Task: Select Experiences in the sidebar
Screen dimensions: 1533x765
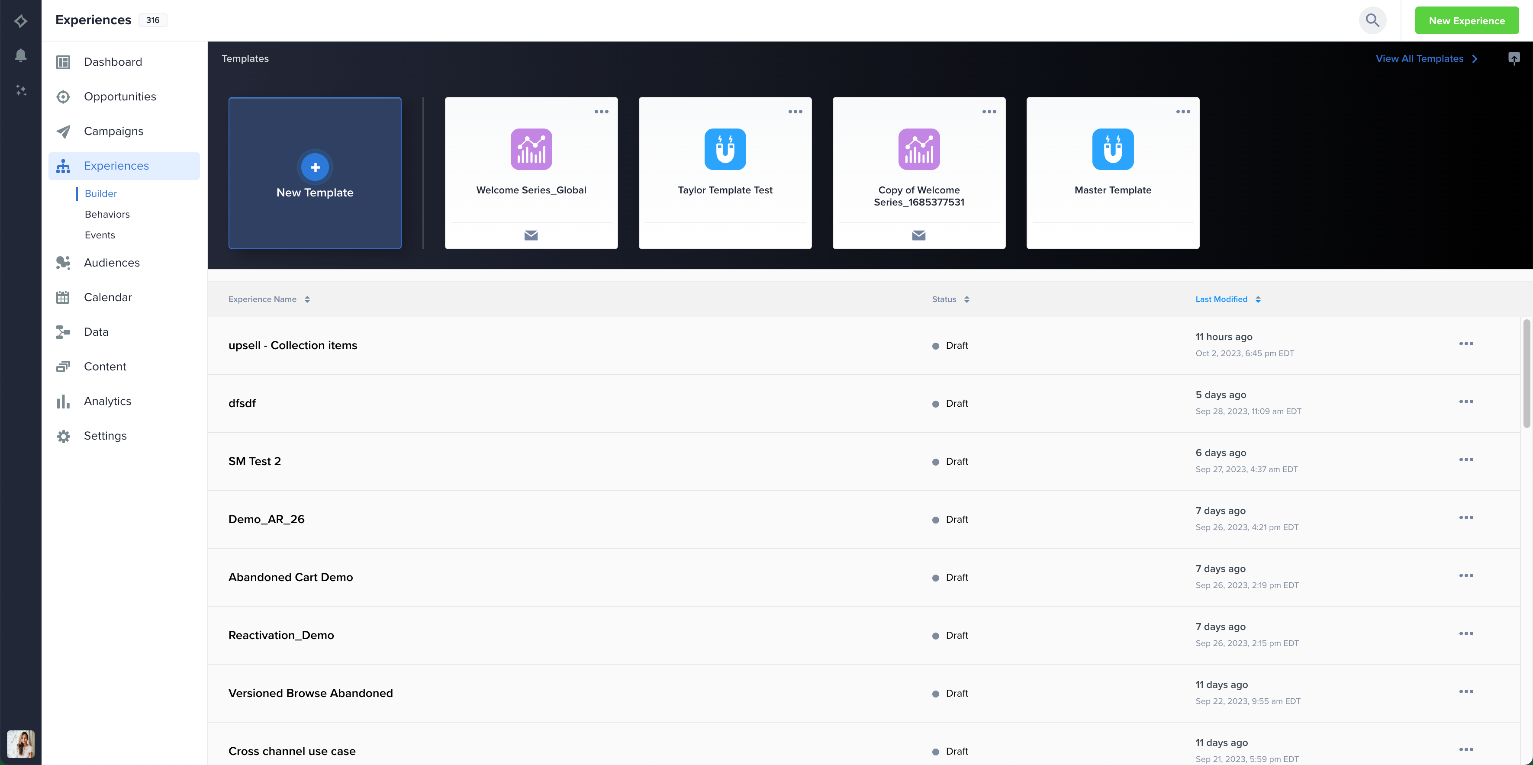Action: [x=124, y=166]
